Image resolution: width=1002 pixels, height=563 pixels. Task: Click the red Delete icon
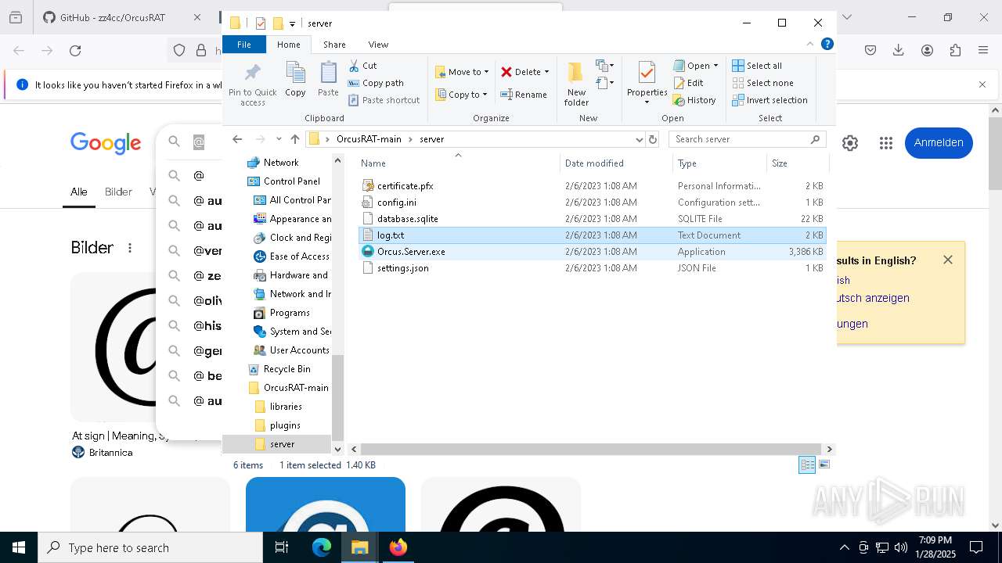(506, 72)
